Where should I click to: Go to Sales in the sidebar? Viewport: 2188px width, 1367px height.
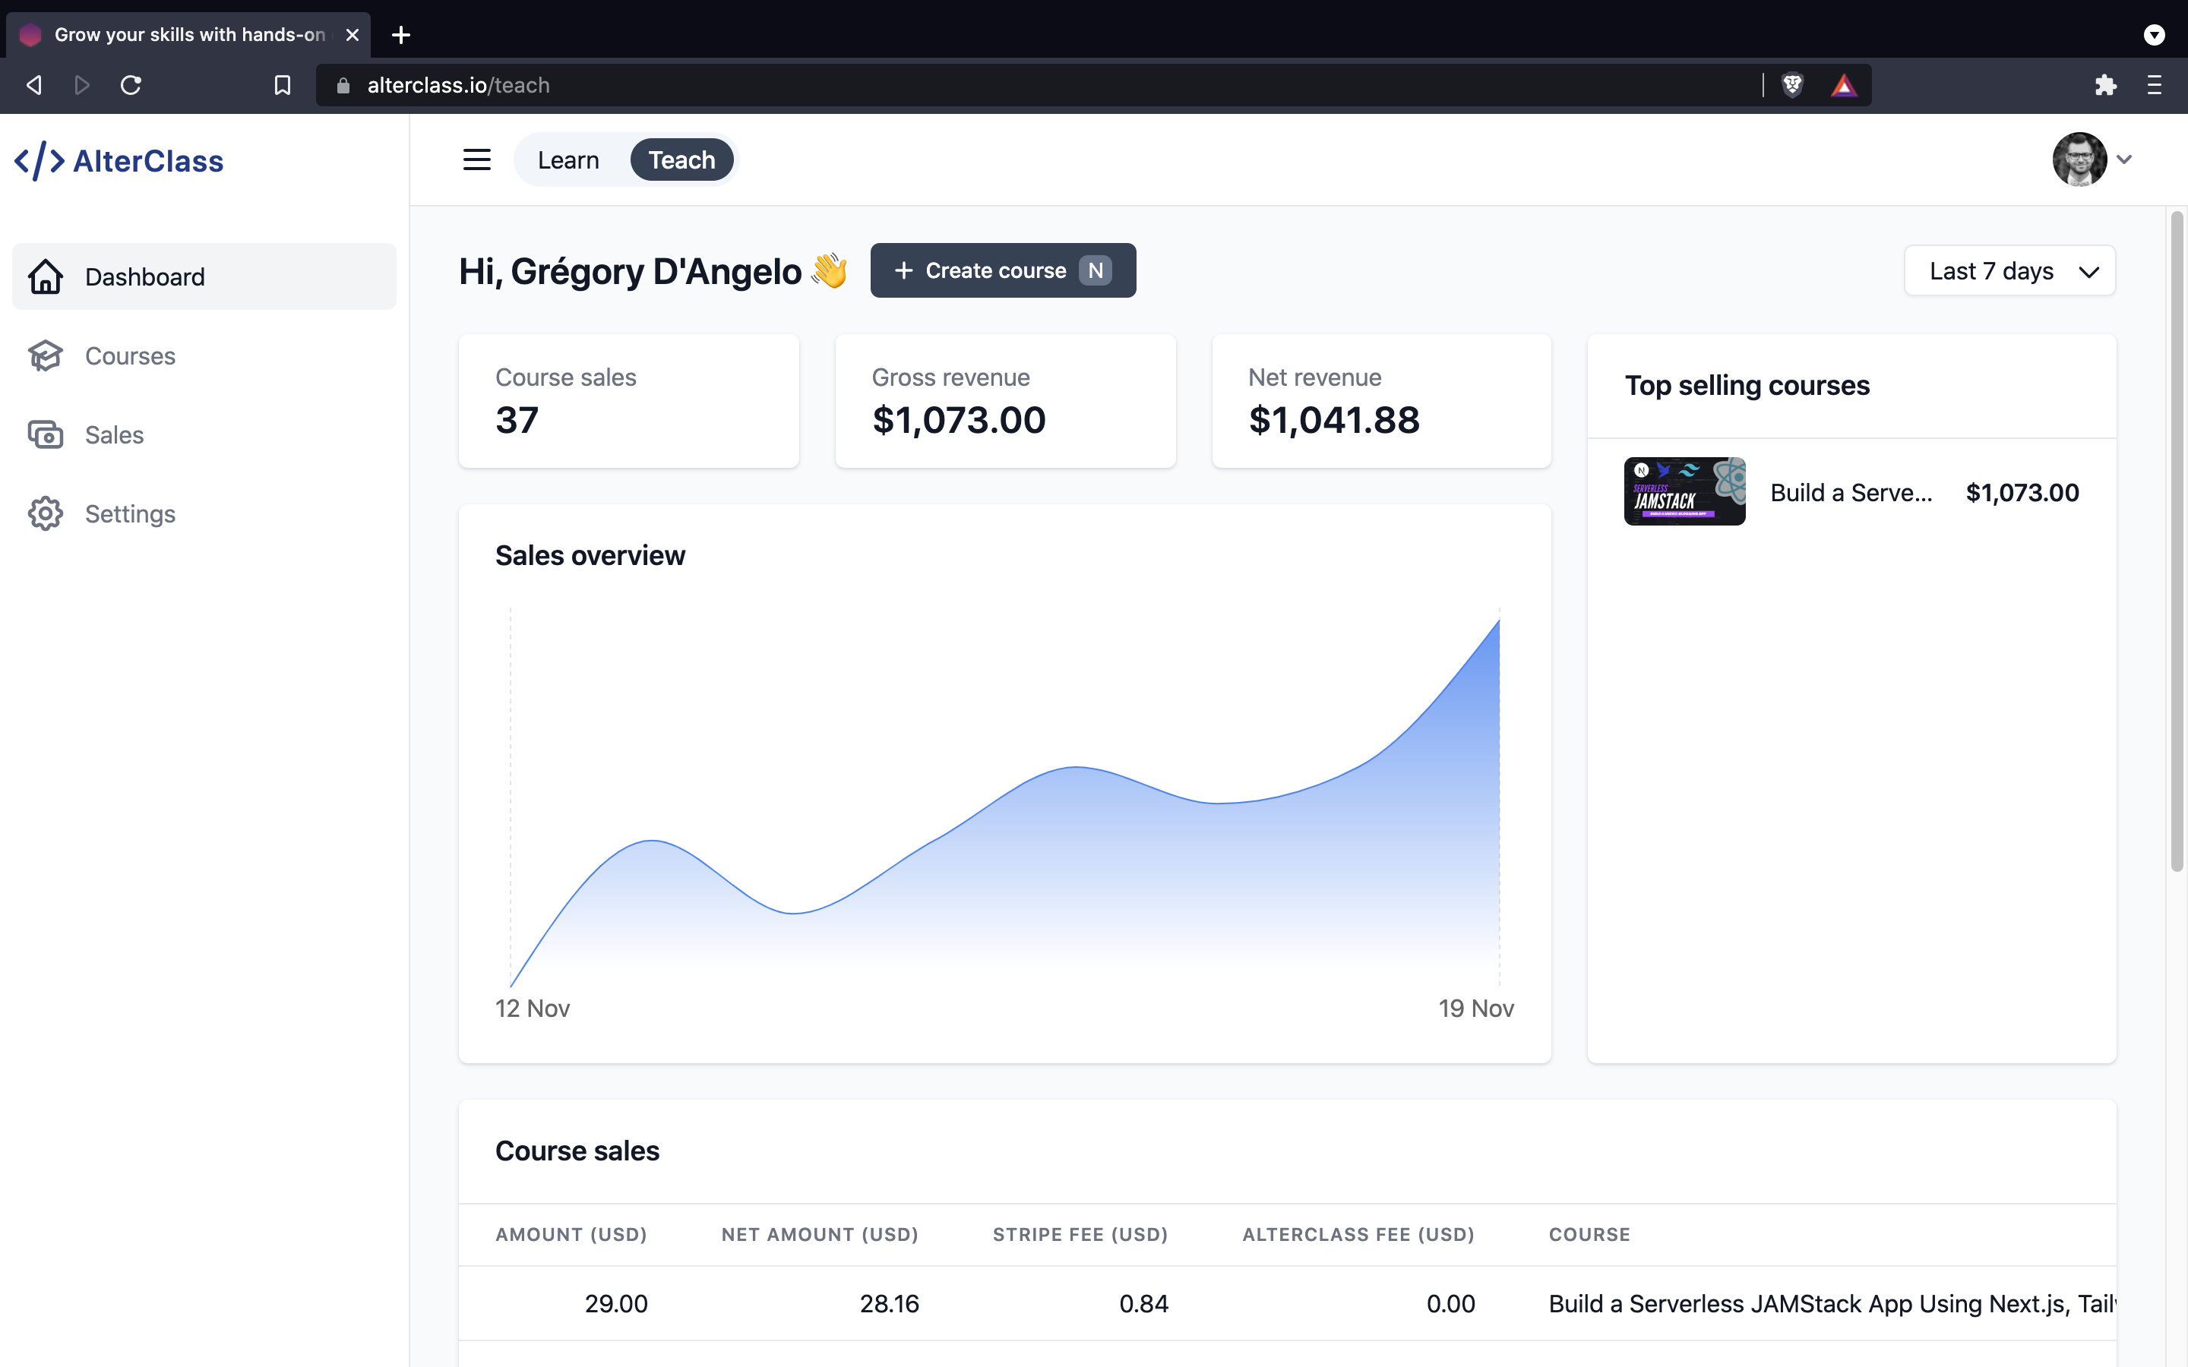tap(114, 435)
